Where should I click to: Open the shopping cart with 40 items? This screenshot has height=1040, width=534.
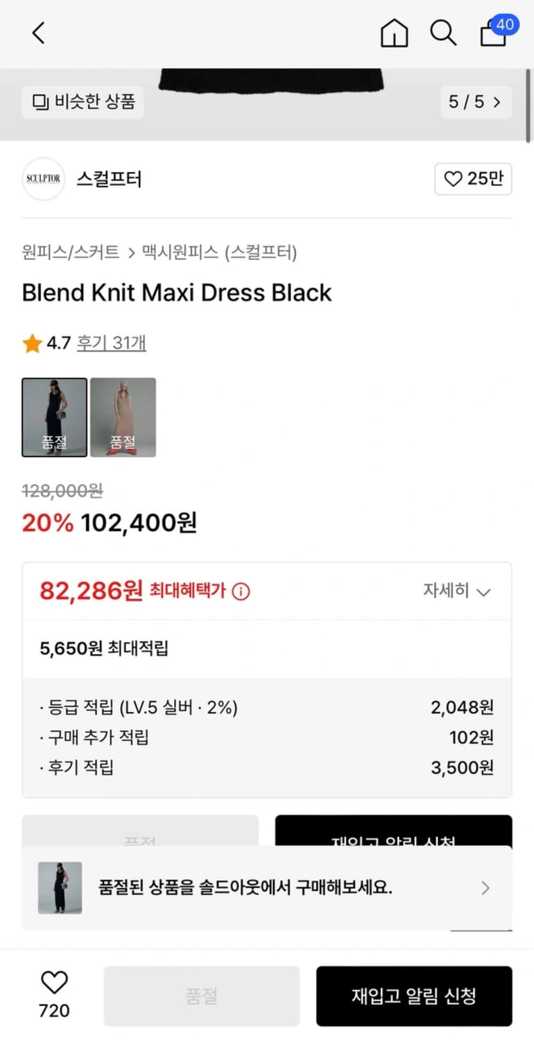coord(493,35)
